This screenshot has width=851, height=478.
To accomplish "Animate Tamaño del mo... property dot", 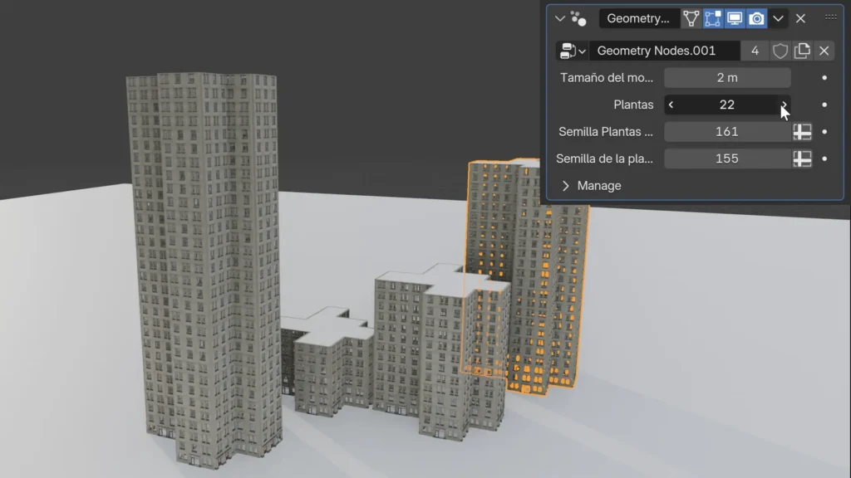I will click(824, 77).
